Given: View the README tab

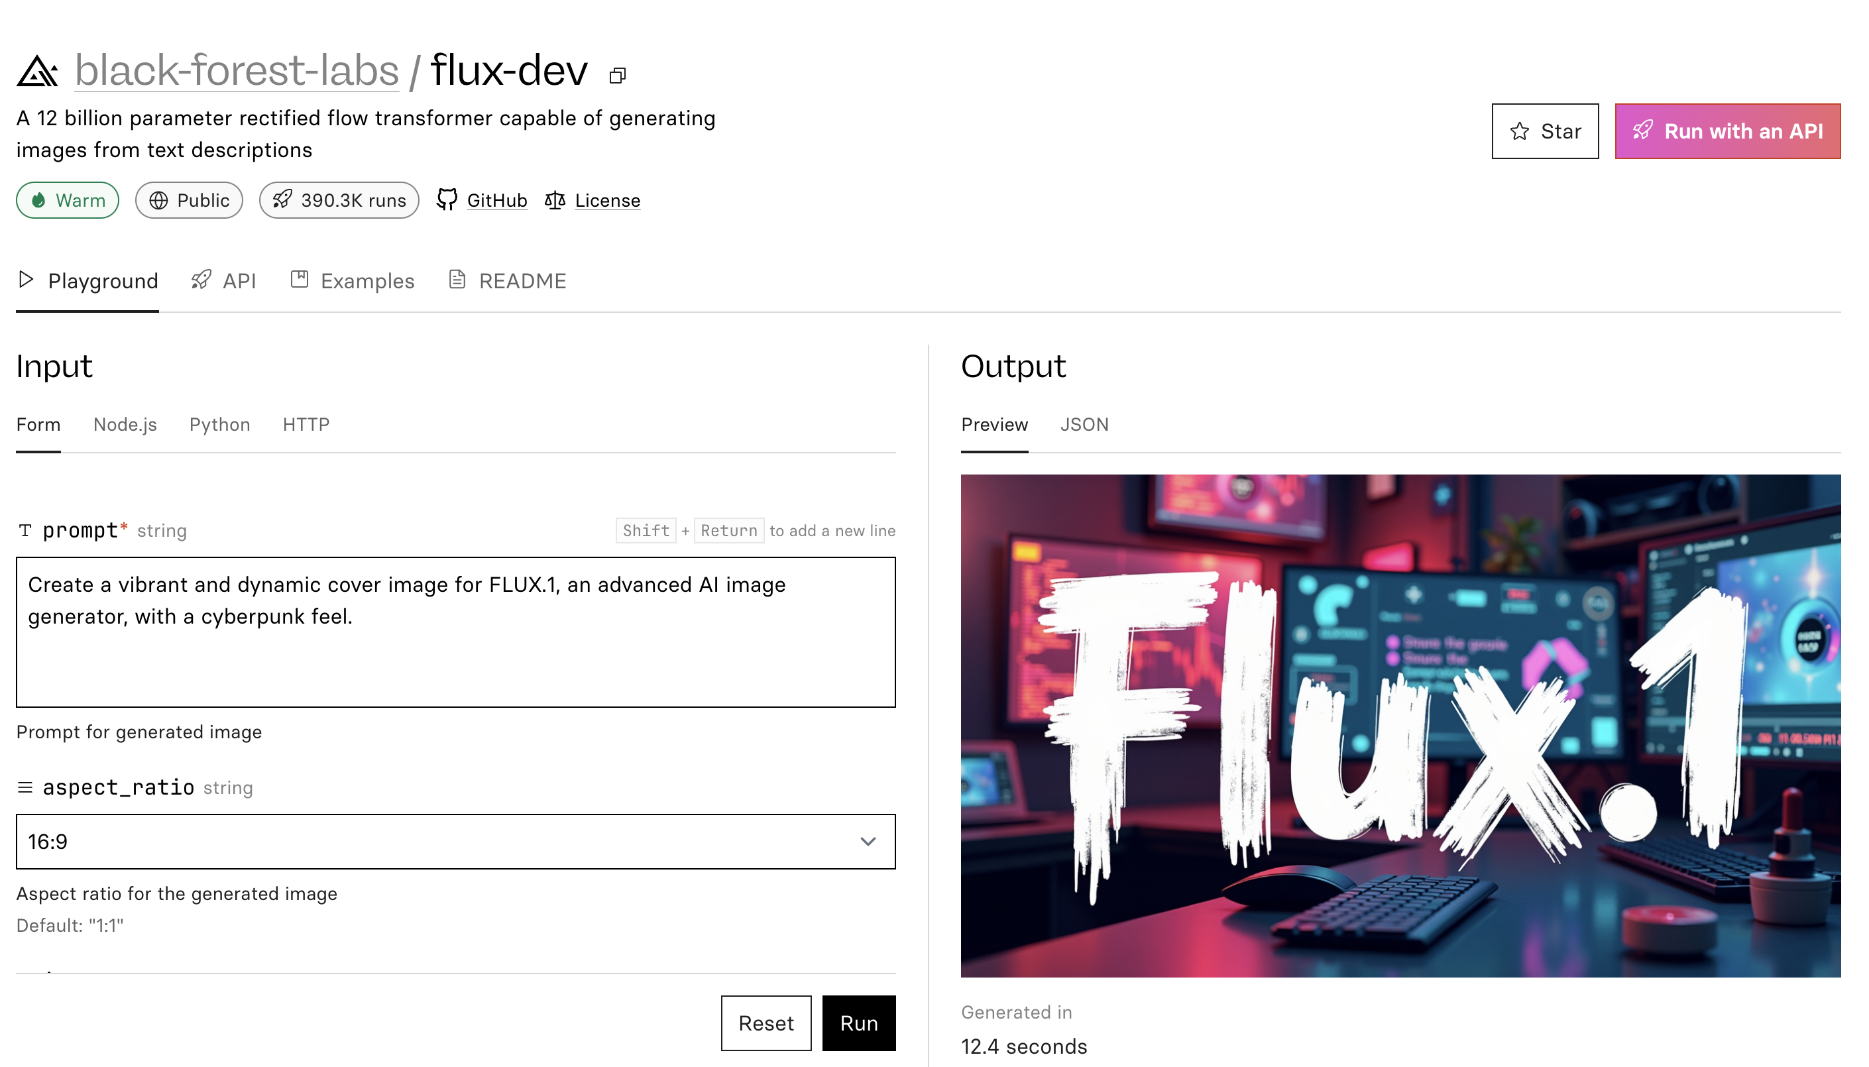Looking at the screenshot, I should point(507,280).
